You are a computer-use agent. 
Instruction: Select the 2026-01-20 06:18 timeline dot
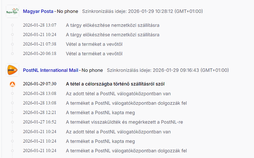coord(13,54)
